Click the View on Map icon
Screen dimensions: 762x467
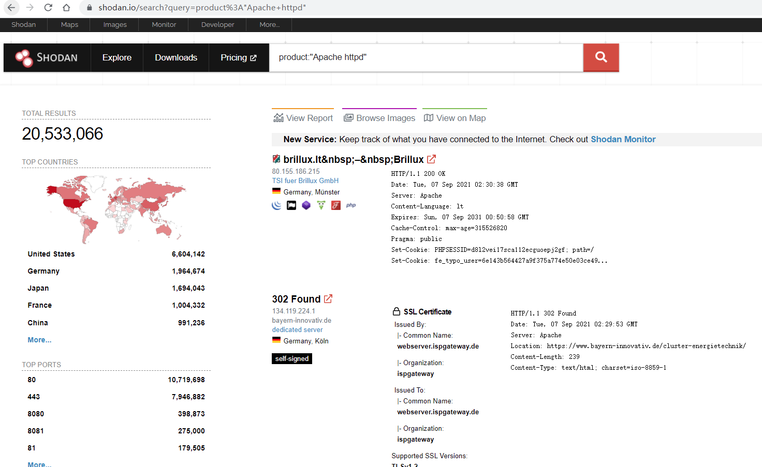click(x=429, y=118)
